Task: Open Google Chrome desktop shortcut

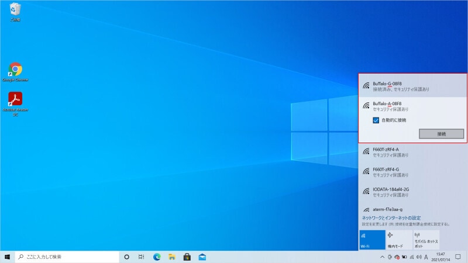Action: 15,70
